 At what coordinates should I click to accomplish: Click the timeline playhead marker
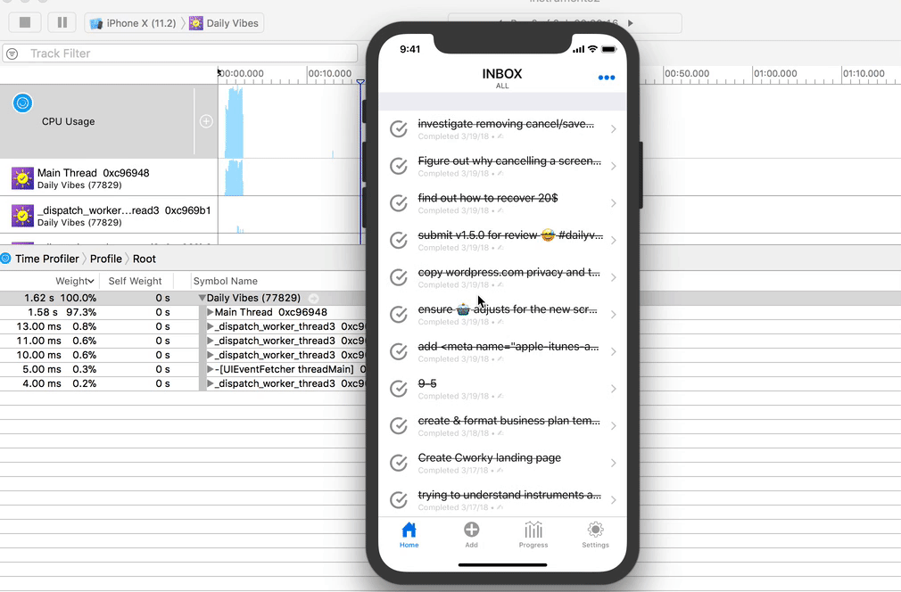(x=360, y=83)
